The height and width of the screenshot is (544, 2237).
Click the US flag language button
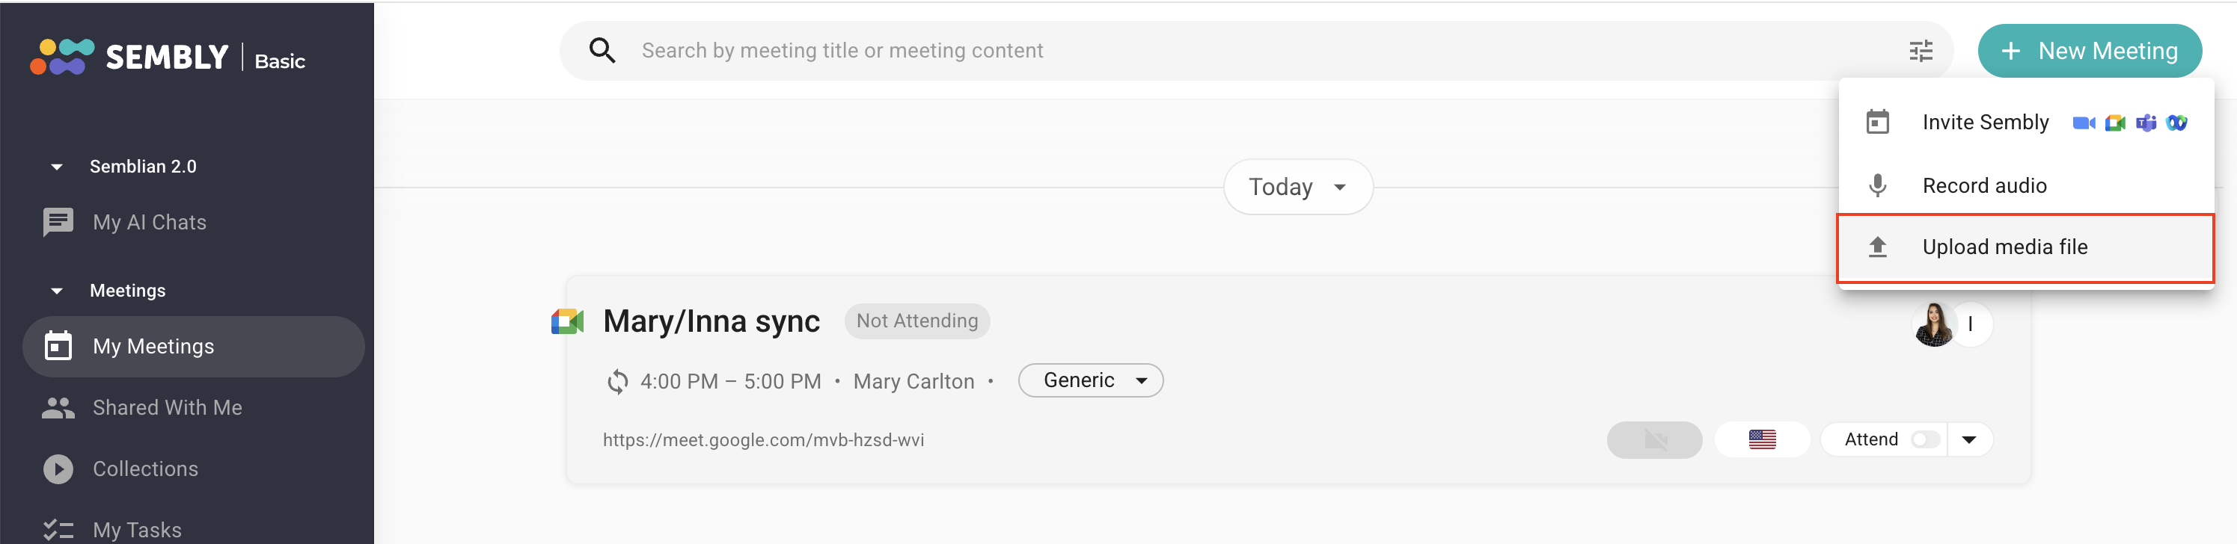pos(1761,440)
